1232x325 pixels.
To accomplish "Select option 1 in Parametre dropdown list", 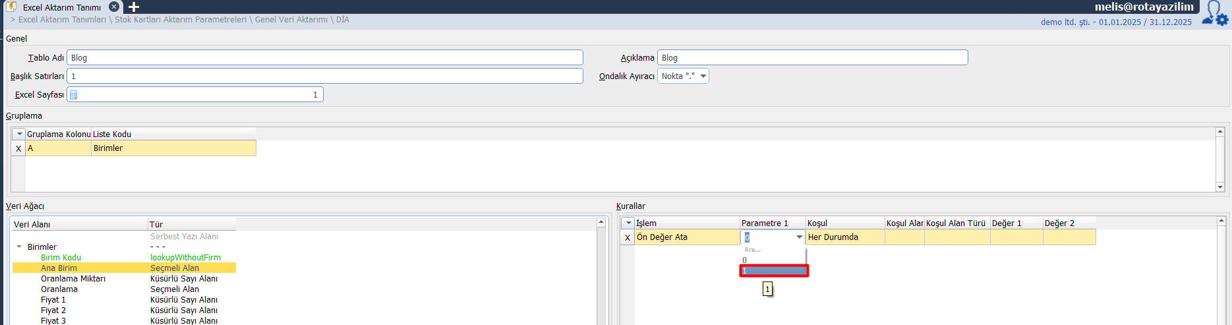I will point(773,271).
